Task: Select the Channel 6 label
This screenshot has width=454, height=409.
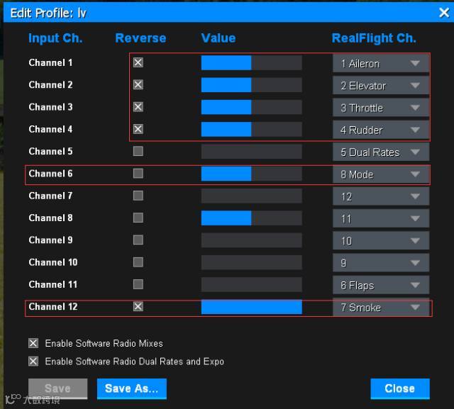Action: click(50, 174)
